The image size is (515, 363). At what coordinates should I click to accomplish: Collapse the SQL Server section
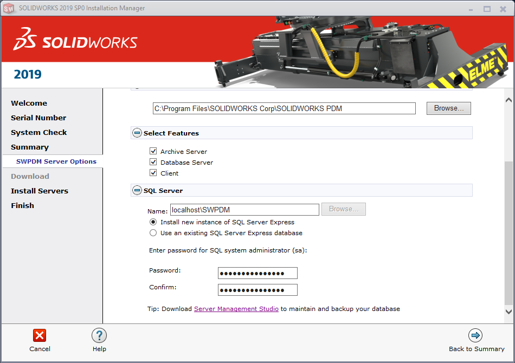pyautogui.click(x=137, y=190)
